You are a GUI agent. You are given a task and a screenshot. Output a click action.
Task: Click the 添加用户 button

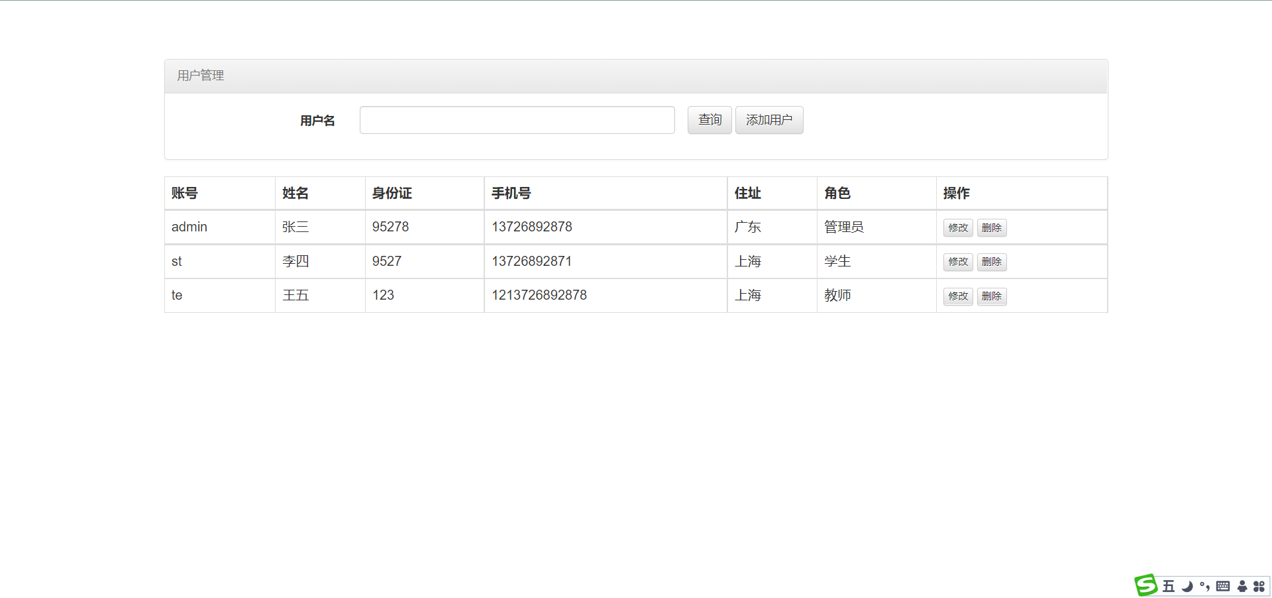pos(769,120)
